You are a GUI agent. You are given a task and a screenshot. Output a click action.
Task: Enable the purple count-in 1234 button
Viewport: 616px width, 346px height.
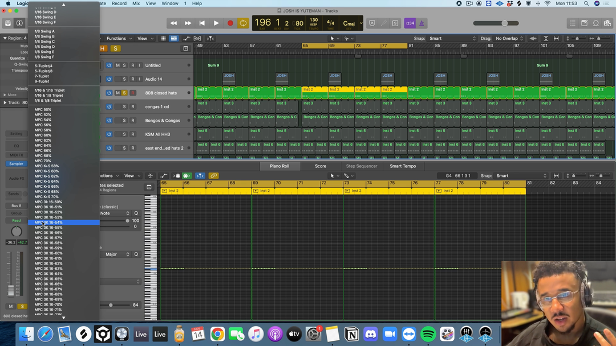coord(410,23)
